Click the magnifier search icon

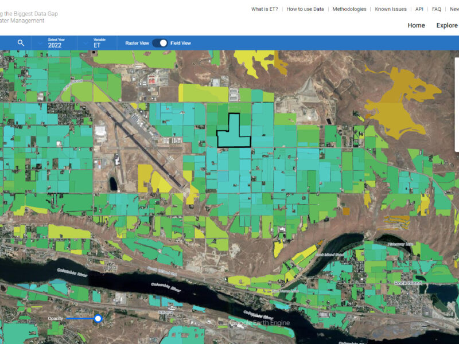[21, 43]
